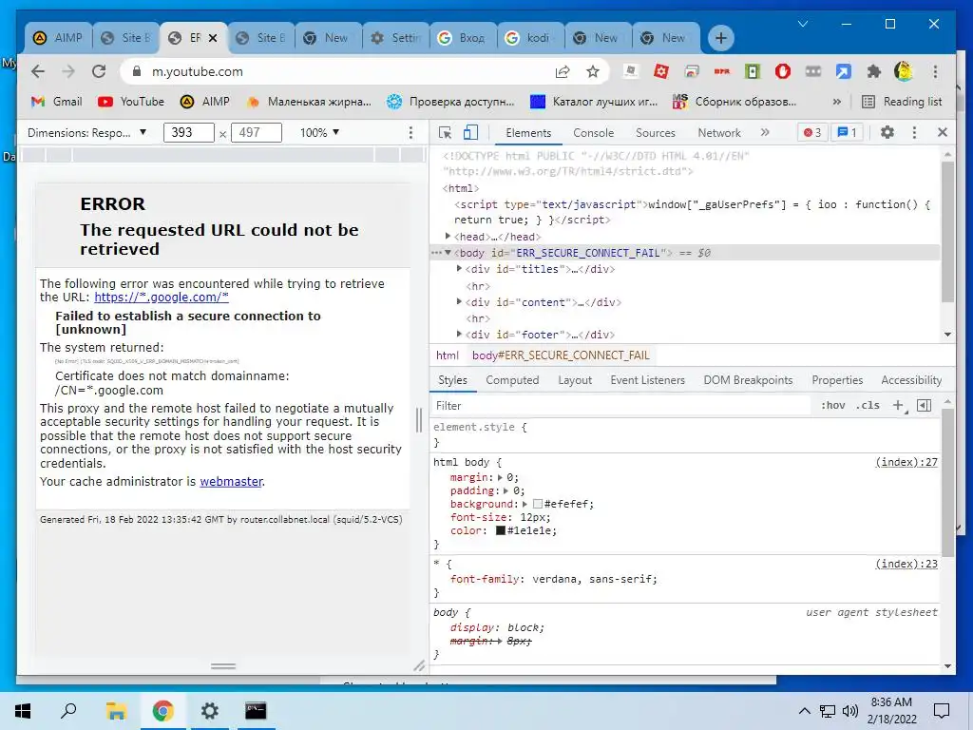The height and width of the screenshot is (730, 973).
Task: Select body#ERR_SECURE_CONNECT_FAIL breadcrumb
Action: coord(561,355)
